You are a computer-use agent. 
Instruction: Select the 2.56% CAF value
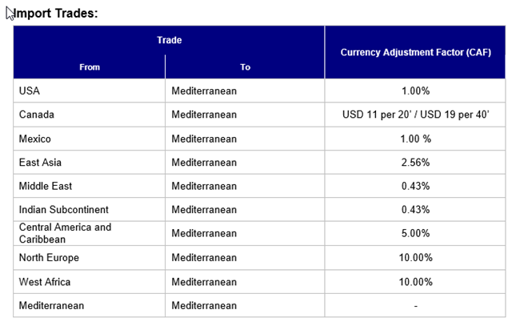416,163
